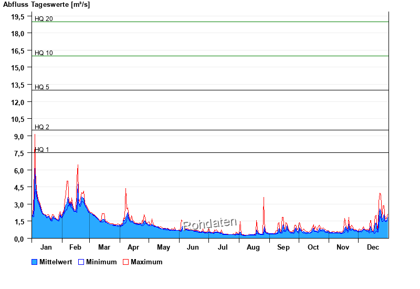Click the blue Mittelwert legend swatch
Image resolution: width=420 pixels, height=289 pixels.
tap(35, 262)
